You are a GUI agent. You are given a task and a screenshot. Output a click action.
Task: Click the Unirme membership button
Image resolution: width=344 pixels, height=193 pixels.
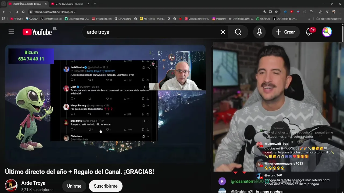74,186
